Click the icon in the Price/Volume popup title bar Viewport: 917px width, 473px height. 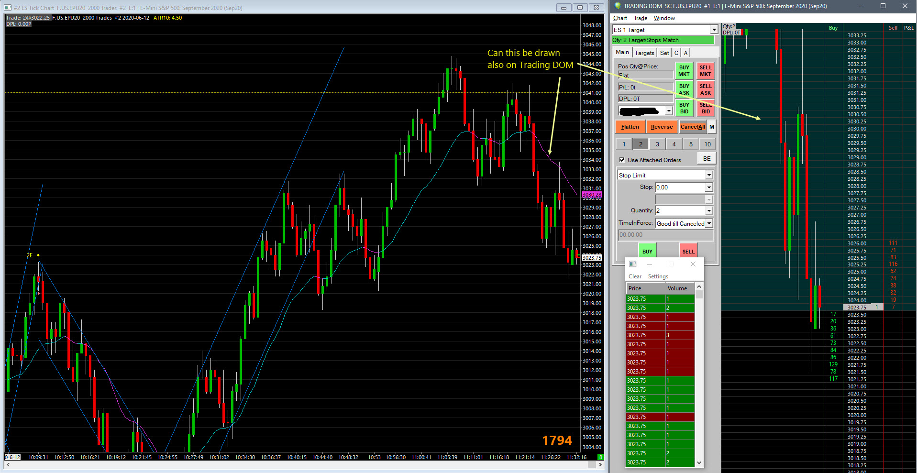(x=632, y=264)
